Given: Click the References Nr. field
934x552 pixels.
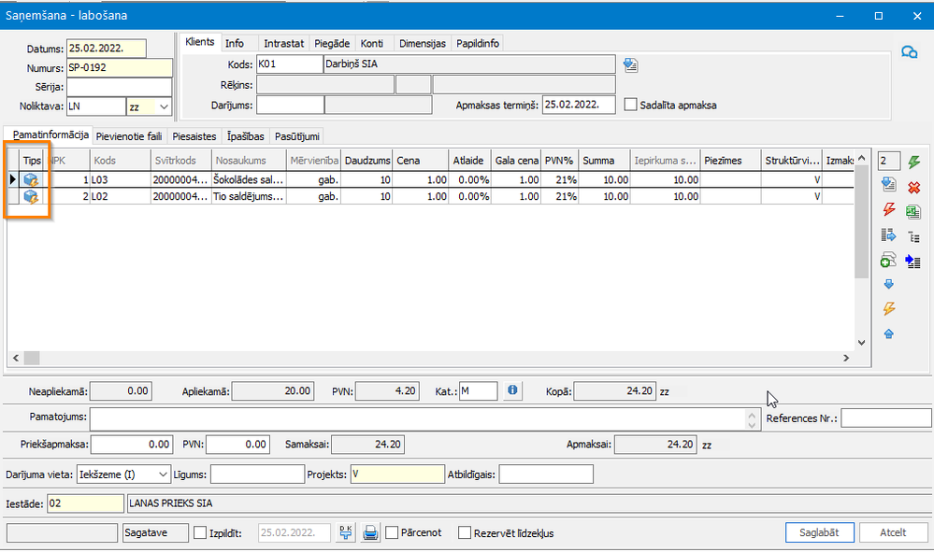Looking at the screenshot, I should (885, 418).
